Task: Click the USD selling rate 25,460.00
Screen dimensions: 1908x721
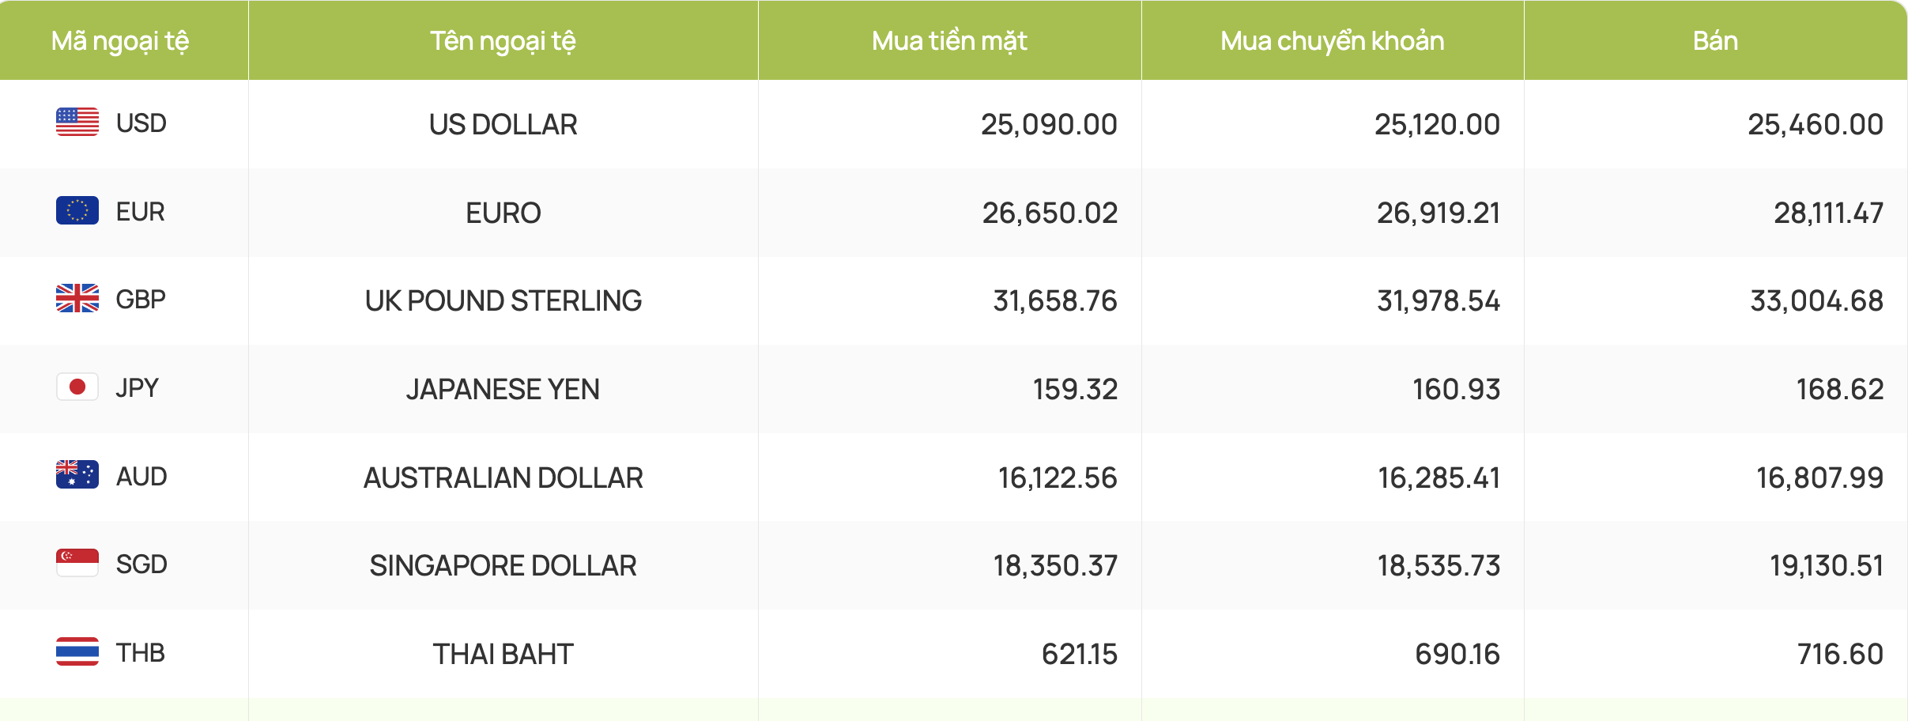Action: pyautogui.click(x=1815, y=125)
